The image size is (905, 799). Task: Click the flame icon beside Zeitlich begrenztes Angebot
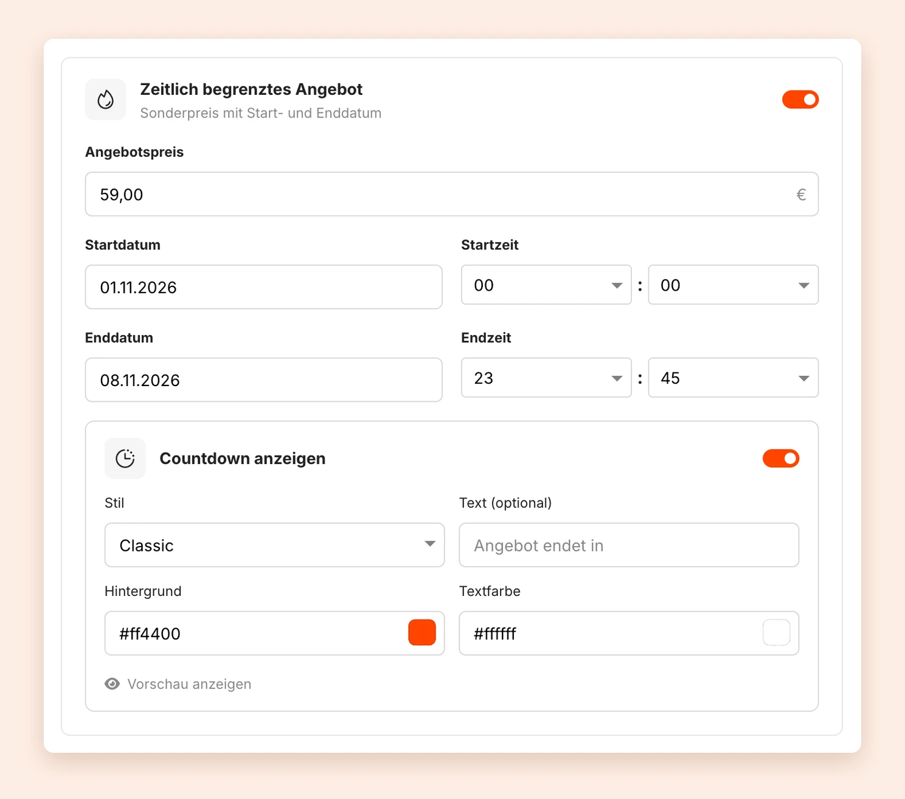(105, 99)
